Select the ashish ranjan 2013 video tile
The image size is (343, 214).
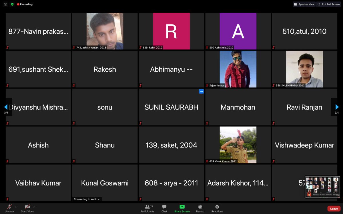(105, 31)
